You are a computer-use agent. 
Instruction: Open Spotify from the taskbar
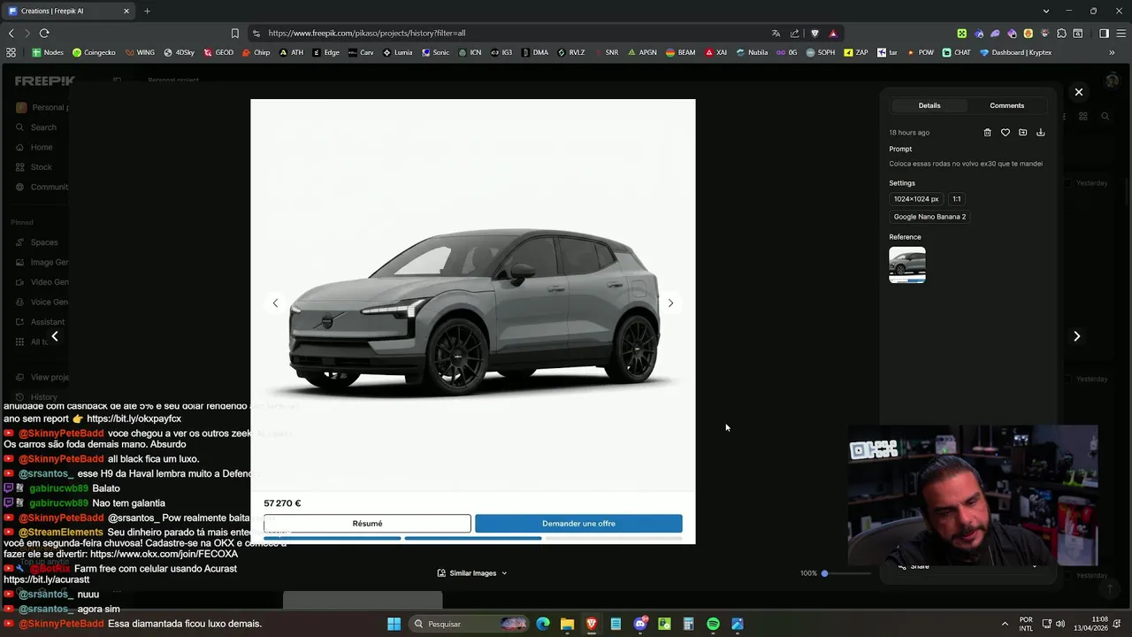[x=713, y=624]
